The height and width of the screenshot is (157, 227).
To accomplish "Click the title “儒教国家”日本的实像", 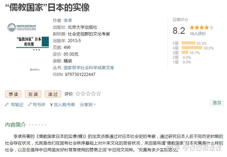I will pos(47,7).
